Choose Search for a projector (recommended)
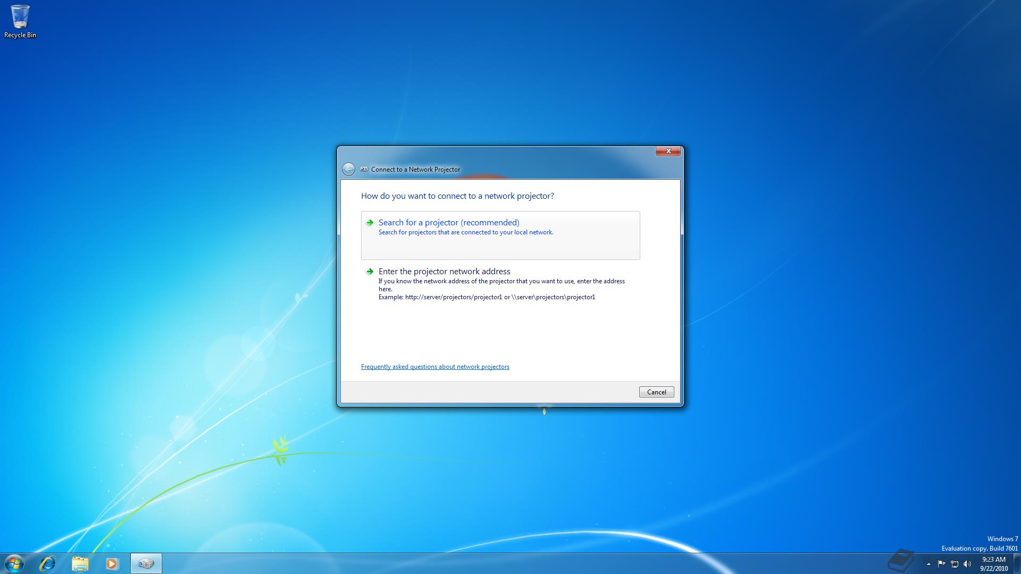This screenshot has height=574, width=1021. coord(448,223)
